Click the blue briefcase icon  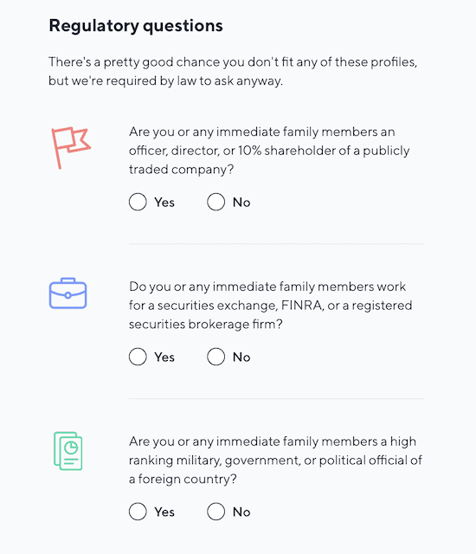68,293
